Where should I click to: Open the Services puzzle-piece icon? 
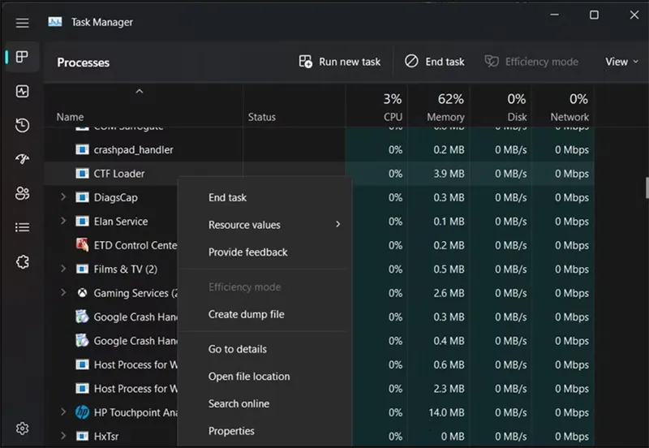tap(22, 261)
